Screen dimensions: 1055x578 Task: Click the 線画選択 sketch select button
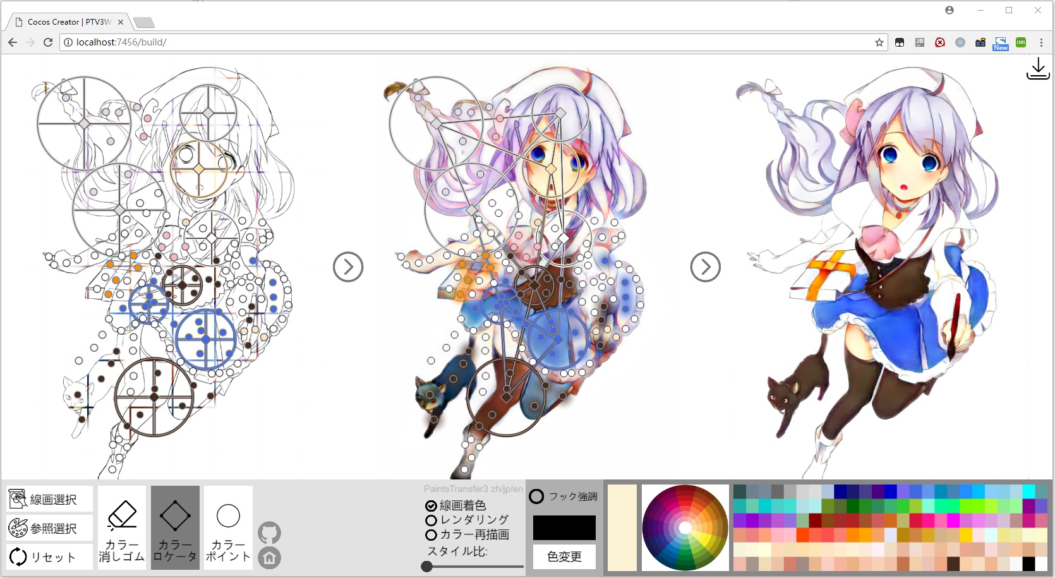click(49, 499)
